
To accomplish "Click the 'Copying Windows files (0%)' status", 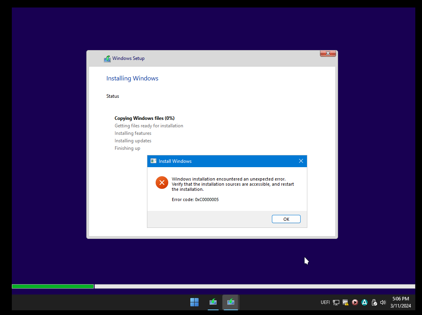I will click(x=145, y=118).
